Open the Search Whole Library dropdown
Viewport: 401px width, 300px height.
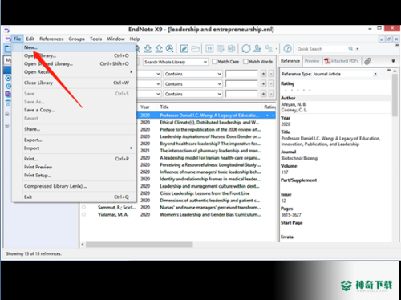(176, 62)
